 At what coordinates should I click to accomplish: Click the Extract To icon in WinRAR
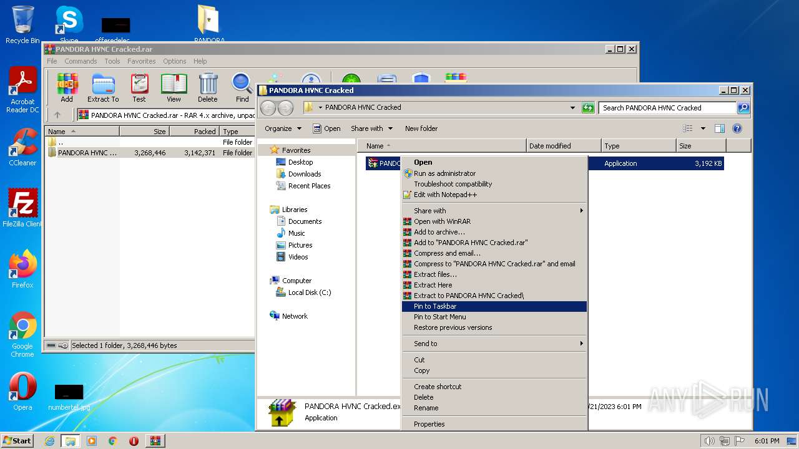103,88
